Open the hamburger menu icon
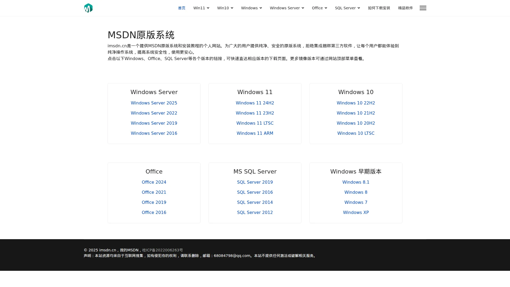Viewport: 510px width, 287px height. pyautogui.click(x=423, y=8)
